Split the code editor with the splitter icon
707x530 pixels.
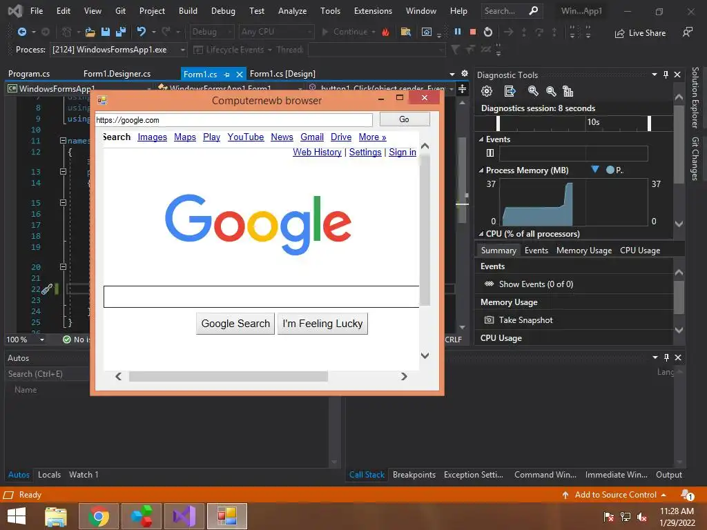(462, 89)
